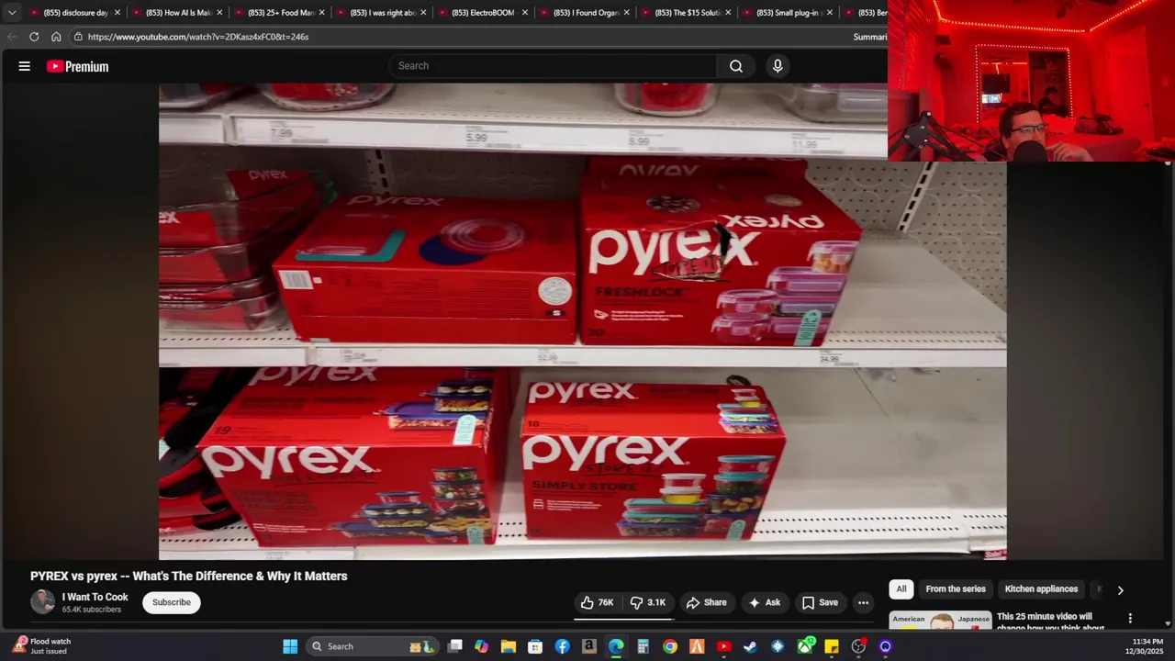Open the recommended video thumbnail American Japanese
The width and height of the screenshot is (1175, 661).
pyautogui.click(x=940, y=621)
